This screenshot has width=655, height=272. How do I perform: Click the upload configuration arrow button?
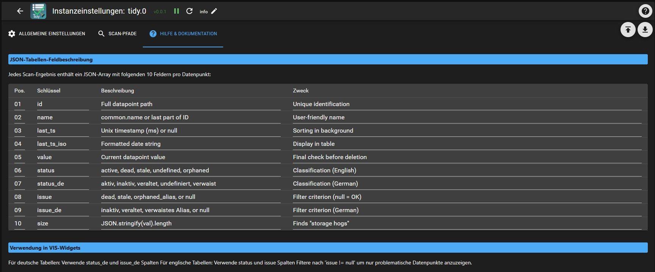point(628,30)
